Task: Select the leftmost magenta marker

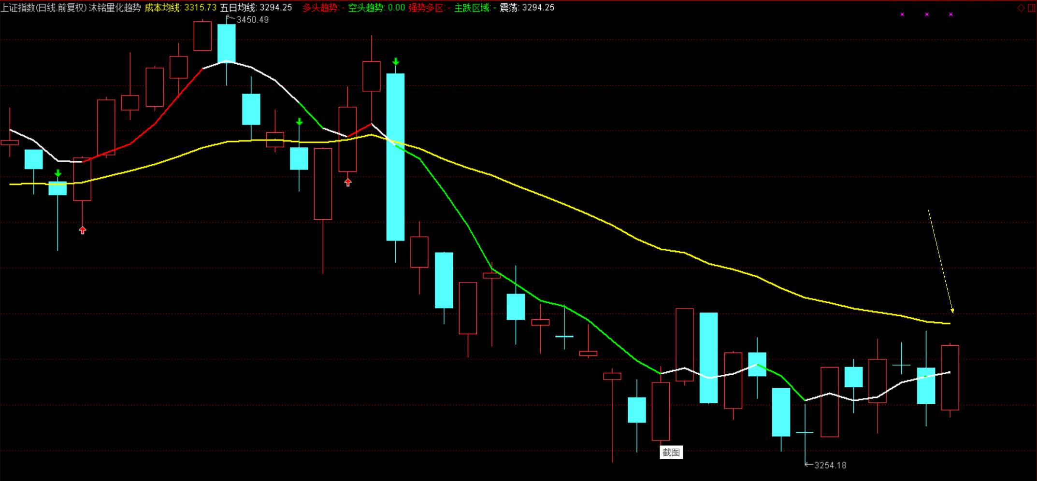Action: click(902, 14)
